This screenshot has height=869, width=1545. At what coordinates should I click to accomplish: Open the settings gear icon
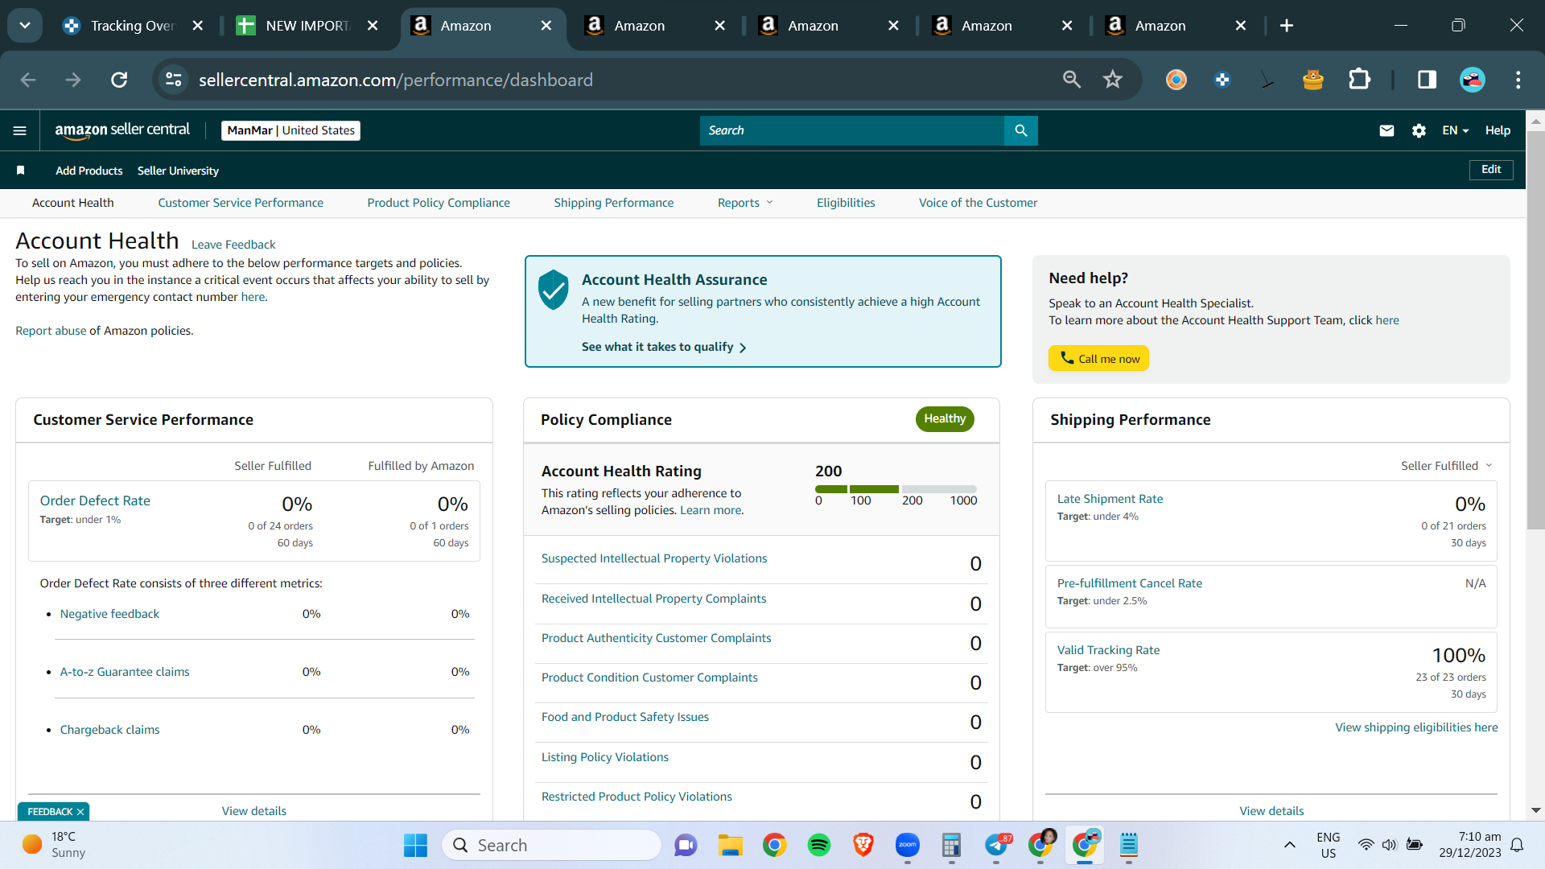coord(1419,130)
